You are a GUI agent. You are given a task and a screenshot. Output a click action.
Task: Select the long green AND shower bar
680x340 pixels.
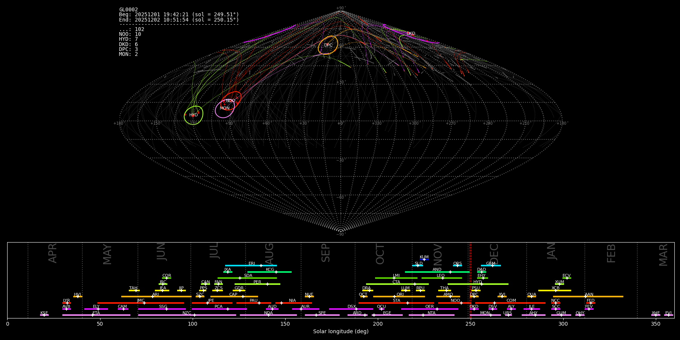(x=437, y=272)
